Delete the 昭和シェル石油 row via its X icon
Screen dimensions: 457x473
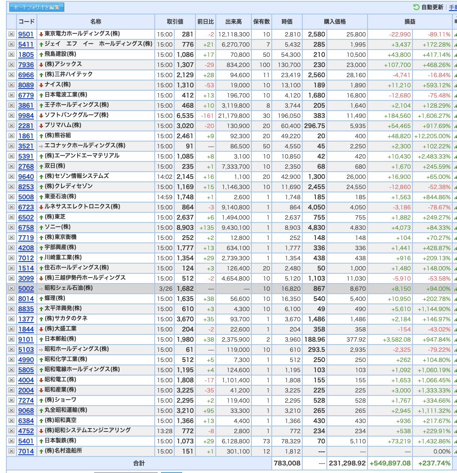pos(11,288)
